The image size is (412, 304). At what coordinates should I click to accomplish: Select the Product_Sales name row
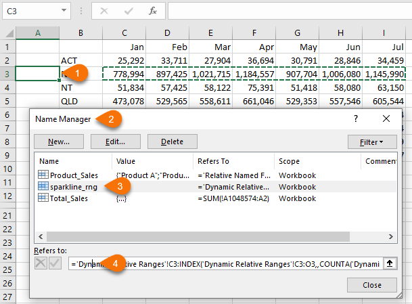(x=215, y=175)
